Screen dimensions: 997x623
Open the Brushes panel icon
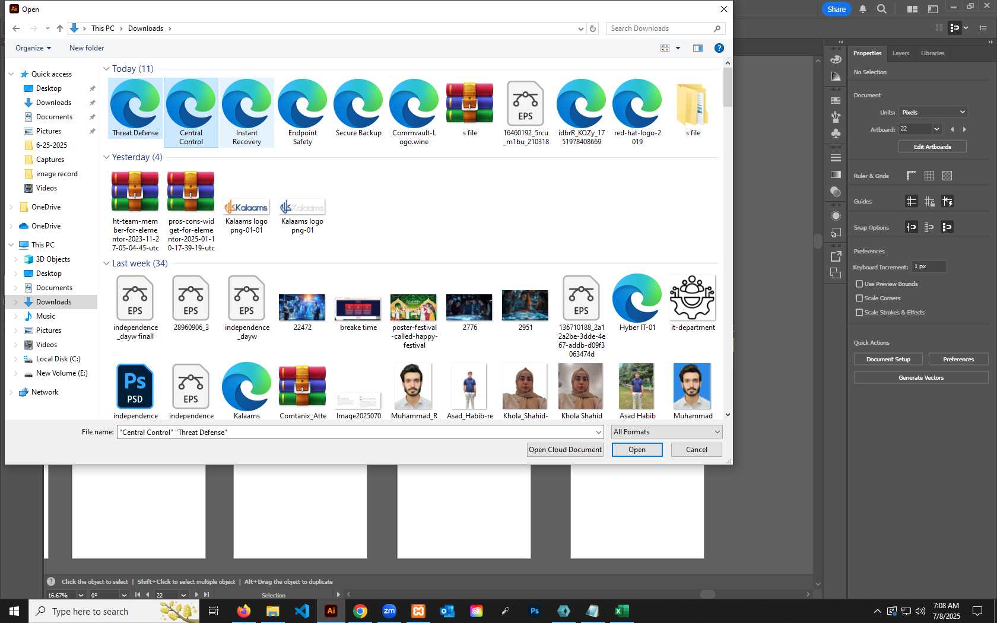click(836, 117)
